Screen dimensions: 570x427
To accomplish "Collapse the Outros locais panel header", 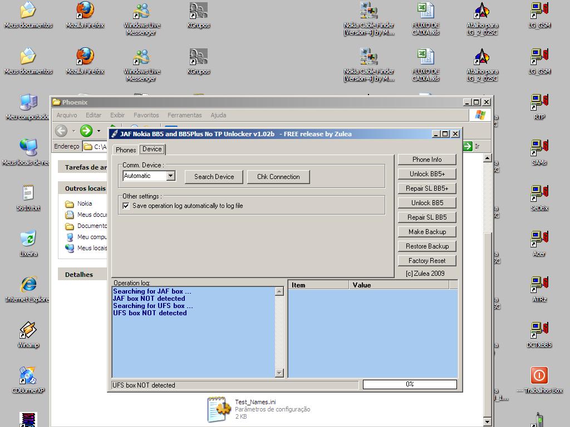I will coord(82,188).
